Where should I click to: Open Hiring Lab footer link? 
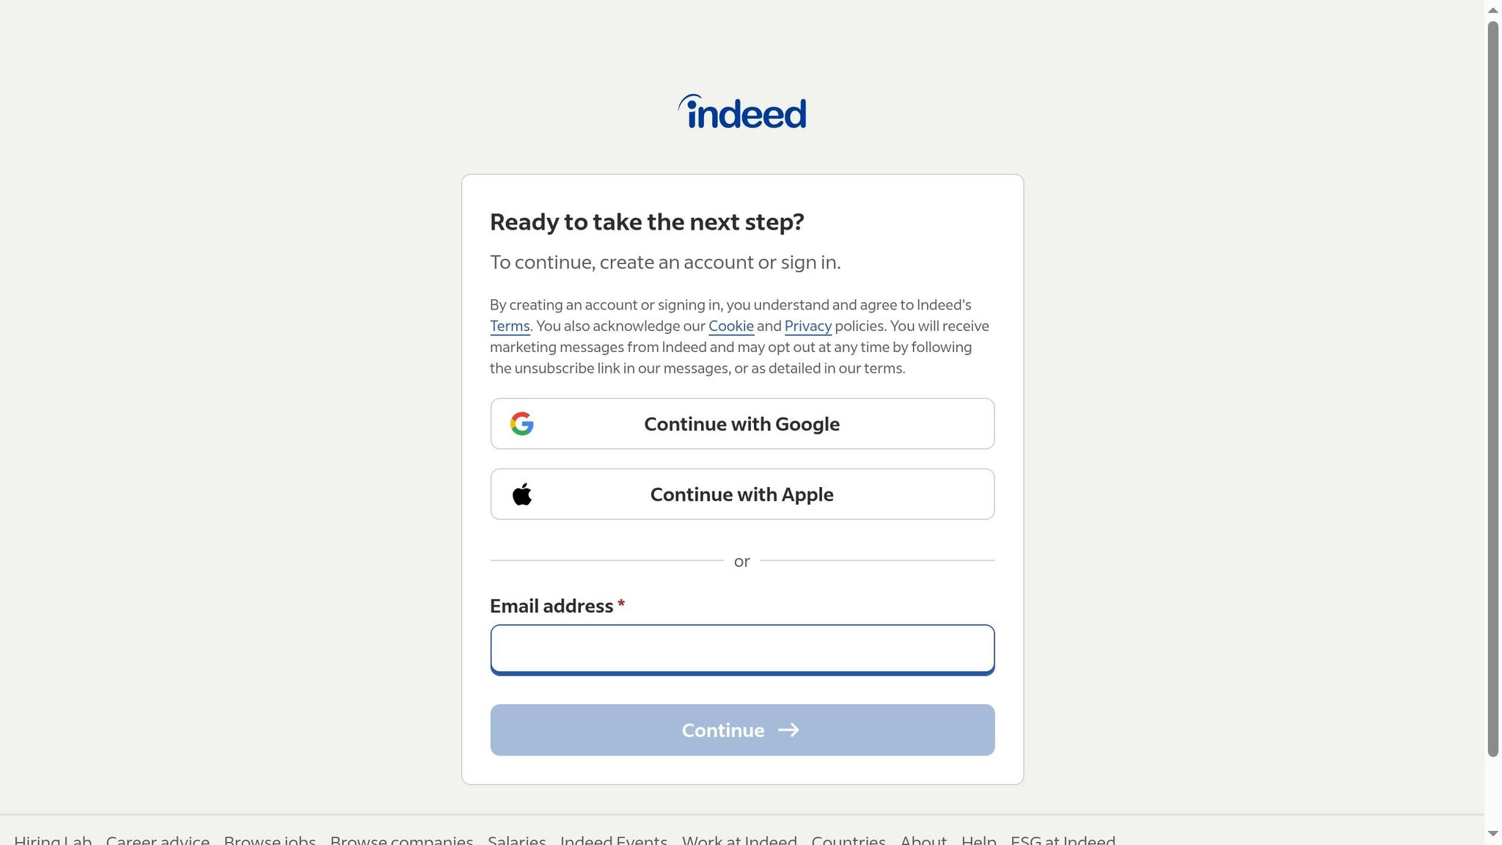pos(53,840)
